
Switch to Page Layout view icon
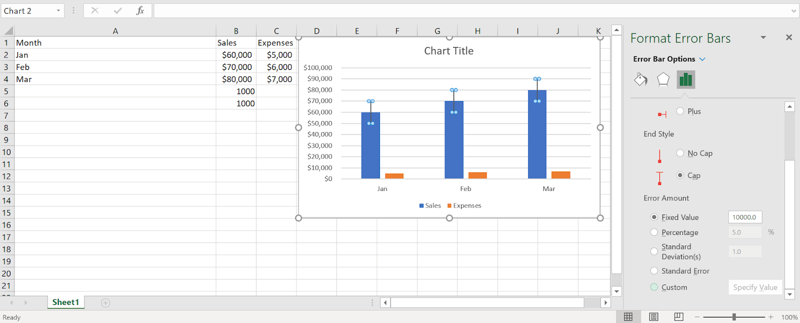click(x=653, y=316)
